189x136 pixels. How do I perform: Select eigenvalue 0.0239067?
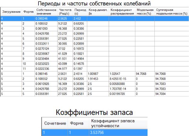pos(46,54)
